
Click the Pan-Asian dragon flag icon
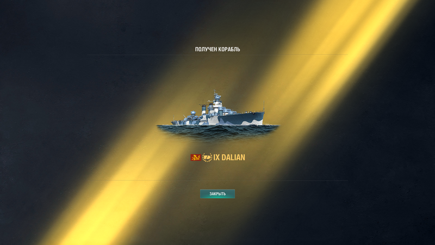[196, 157]
